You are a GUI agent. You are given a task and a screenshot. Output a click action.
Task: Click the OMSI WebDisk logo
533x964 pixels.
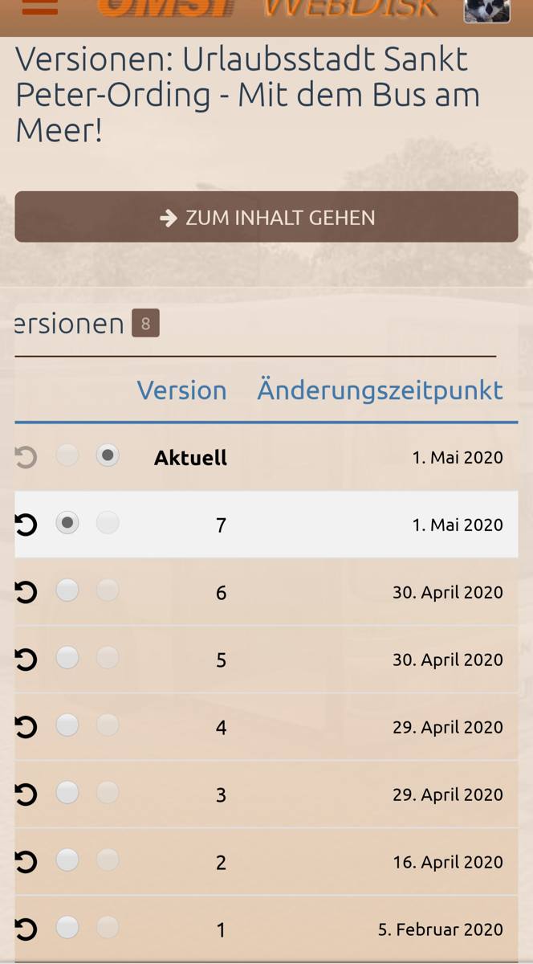click(x=269, y=8)
